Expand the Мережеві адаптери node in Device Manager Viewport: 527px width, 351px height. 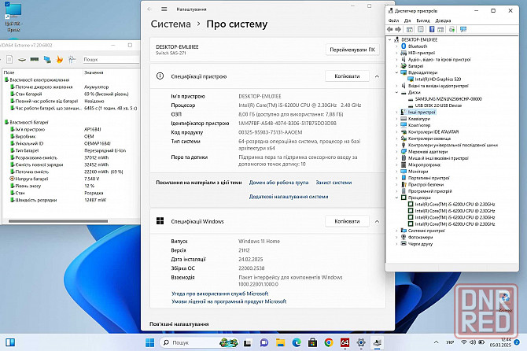[396, 152]
